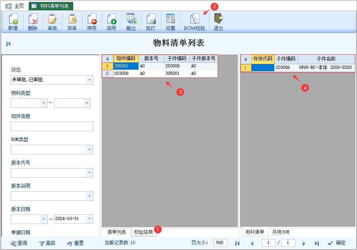Go to the first page
357x250 pixels.
237,243
